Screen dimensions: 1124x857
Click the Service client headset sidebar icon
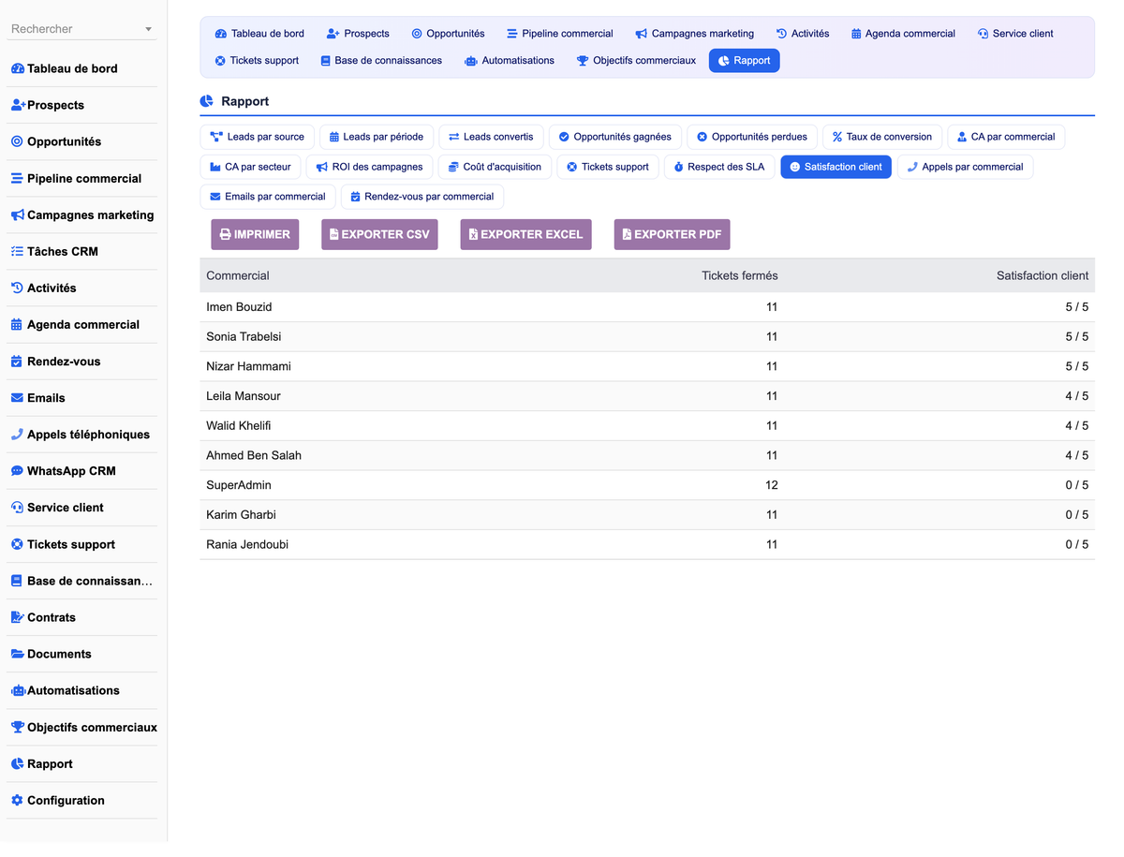point(17,508)
